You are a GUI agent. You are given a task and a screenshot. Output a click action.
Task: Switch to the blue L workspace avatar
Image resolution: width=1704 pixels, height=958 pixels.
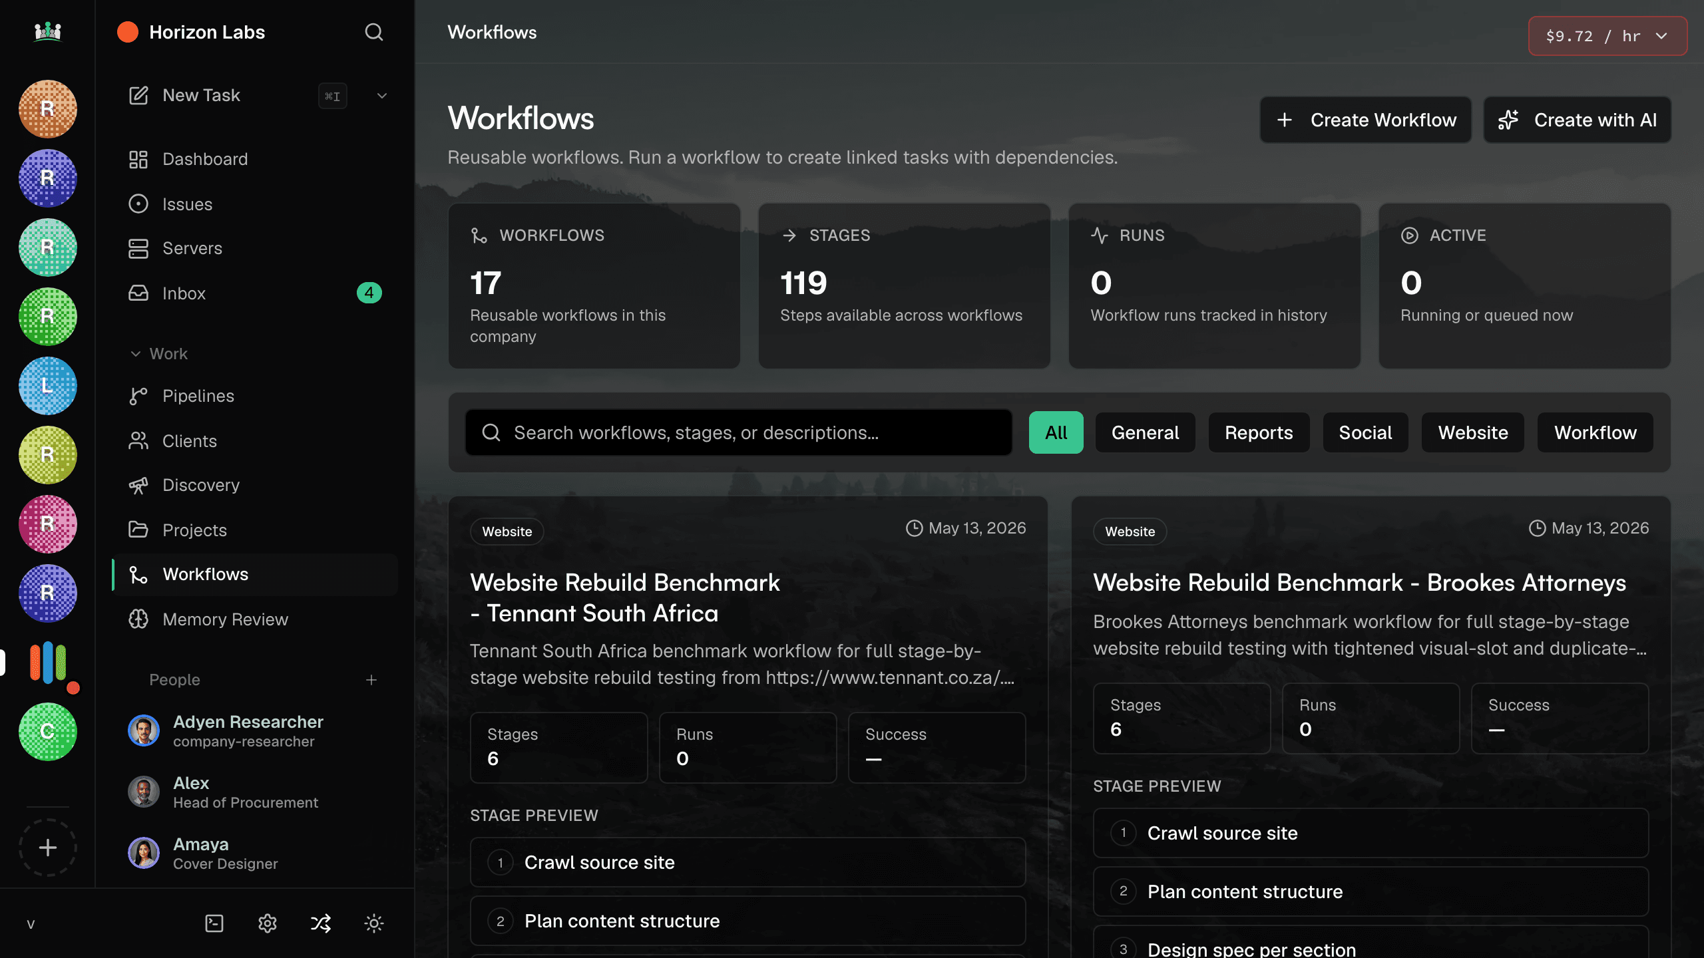pyautogui.click(x=48, y=385)
